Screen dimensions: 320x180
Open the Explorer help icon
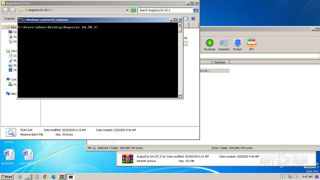(193, 18)
